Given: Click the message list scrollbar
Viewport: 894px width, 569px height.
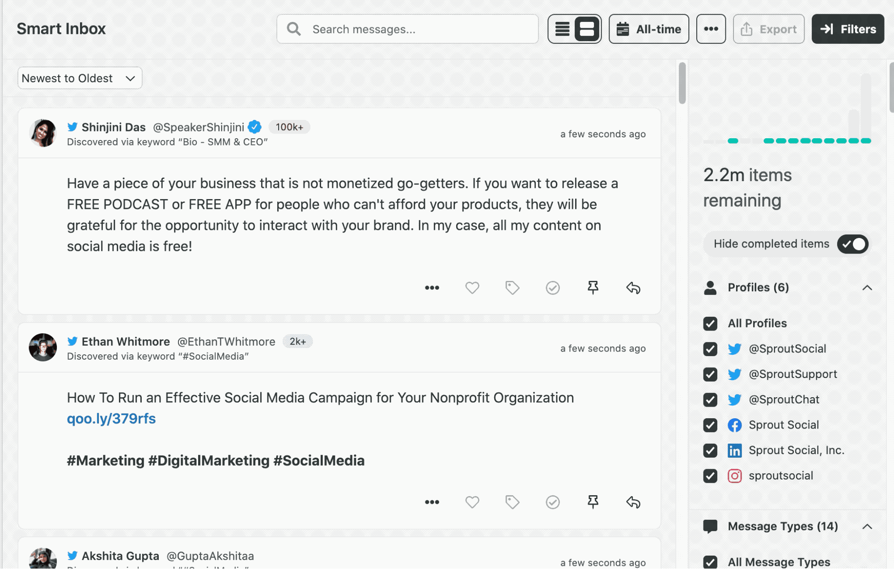Looking at the screenshot, I should (682, 83).
